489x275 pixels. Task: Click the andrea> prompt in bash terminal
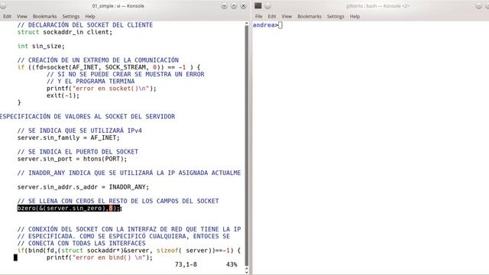(265, 25)
